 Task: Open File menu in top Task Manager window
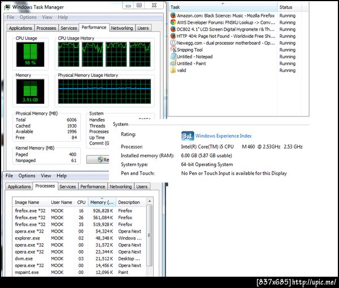pos(10,18)
